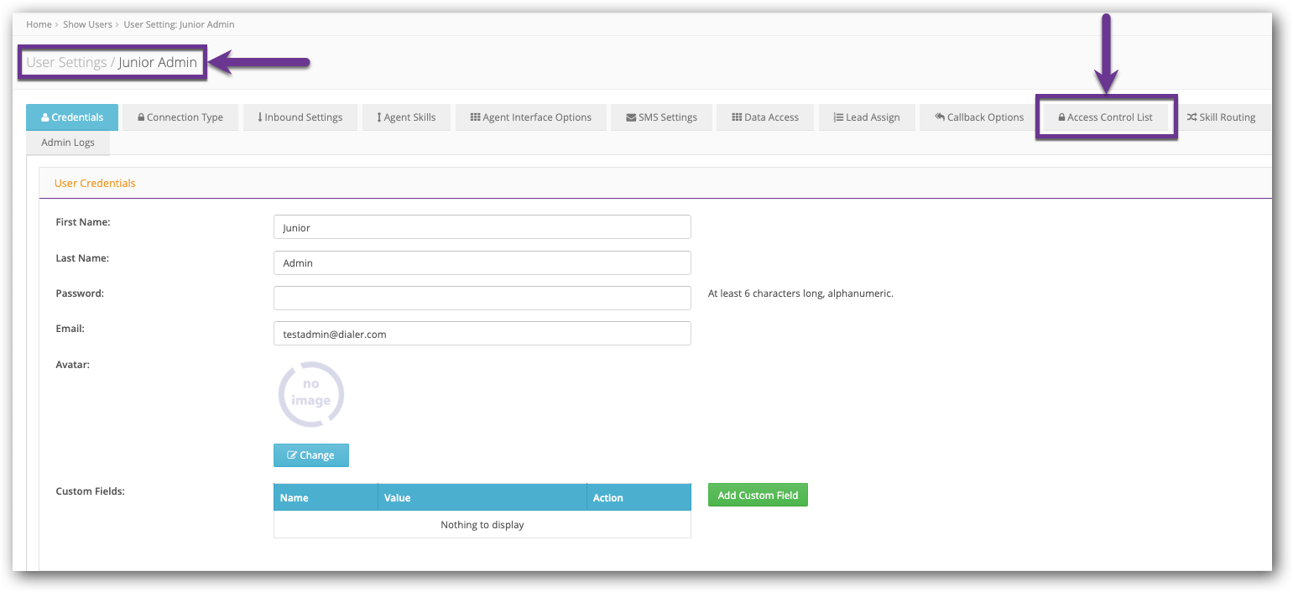1293x592 pixels.
Task: Click the Email input field
Action: 482,334
